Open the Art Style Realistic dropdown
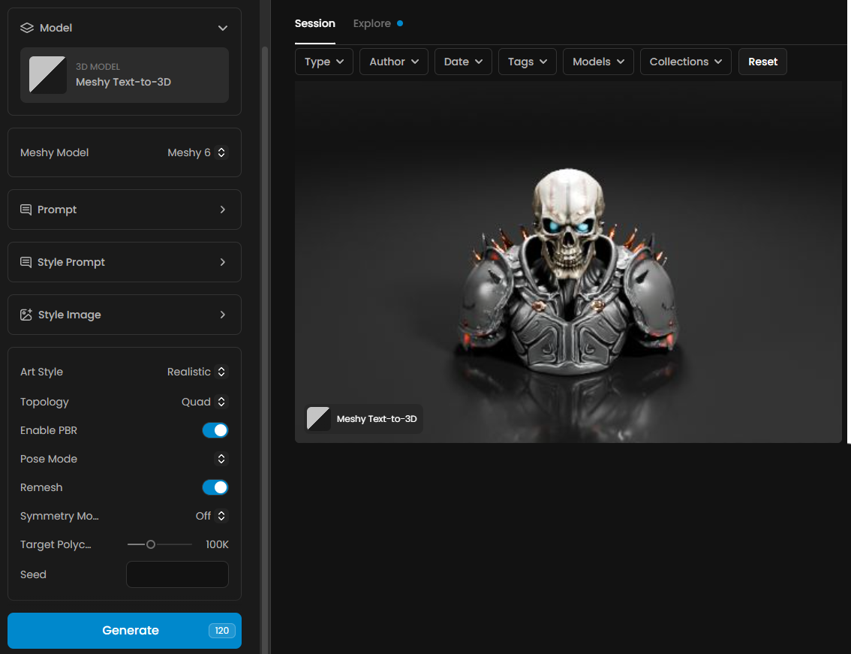This screenshot has height=654, width=851. click(197, 372)
